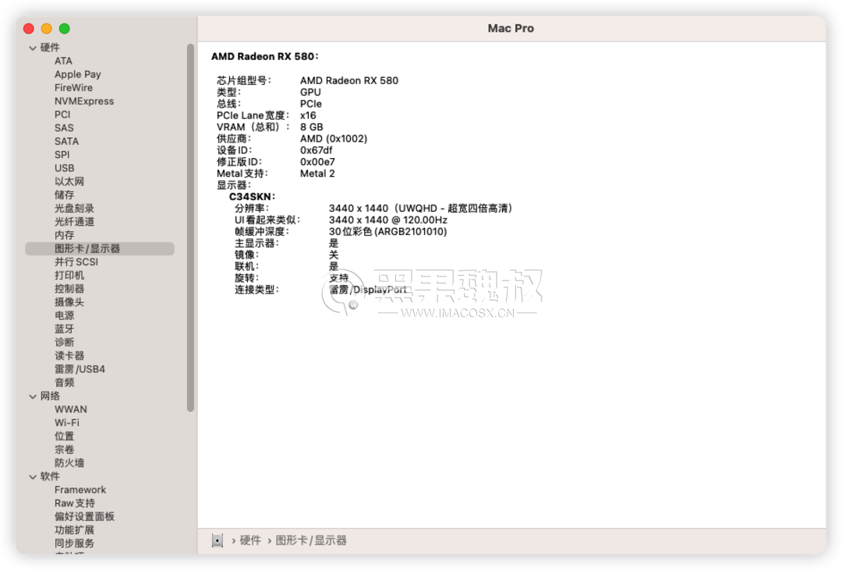Open the SPI entry

62,155
